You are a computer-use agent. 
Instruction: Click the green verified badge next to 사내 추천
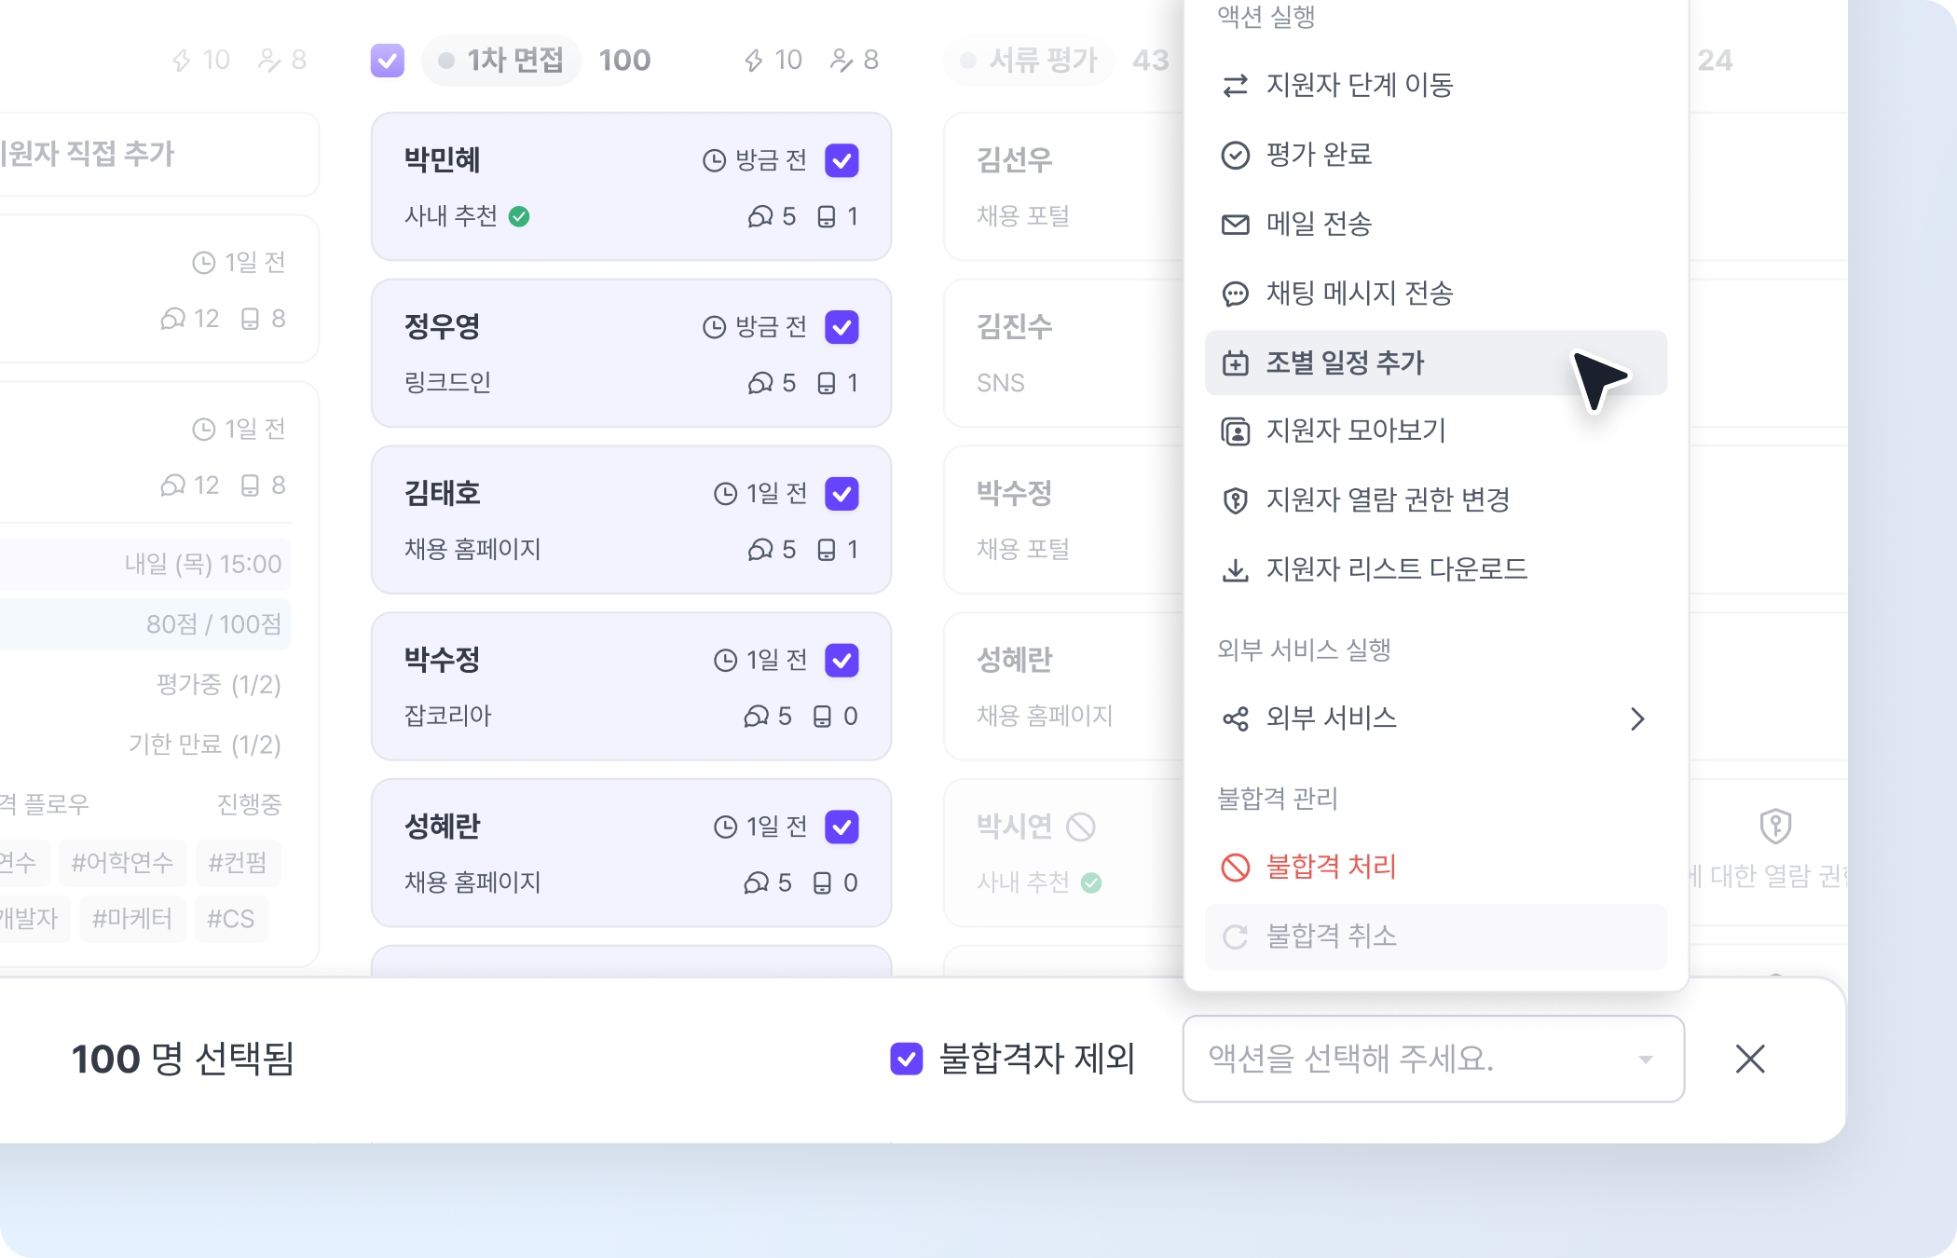click(x=519, y=217)
